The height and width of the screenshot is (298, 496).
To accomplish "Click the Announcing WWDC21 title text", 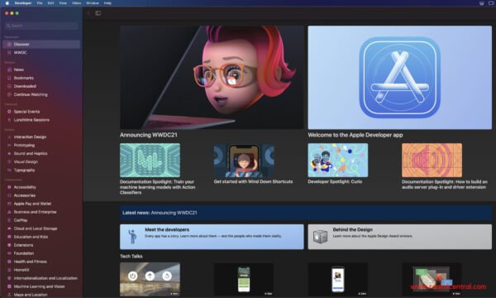I will pyautogui.click(x=148, y=135).
